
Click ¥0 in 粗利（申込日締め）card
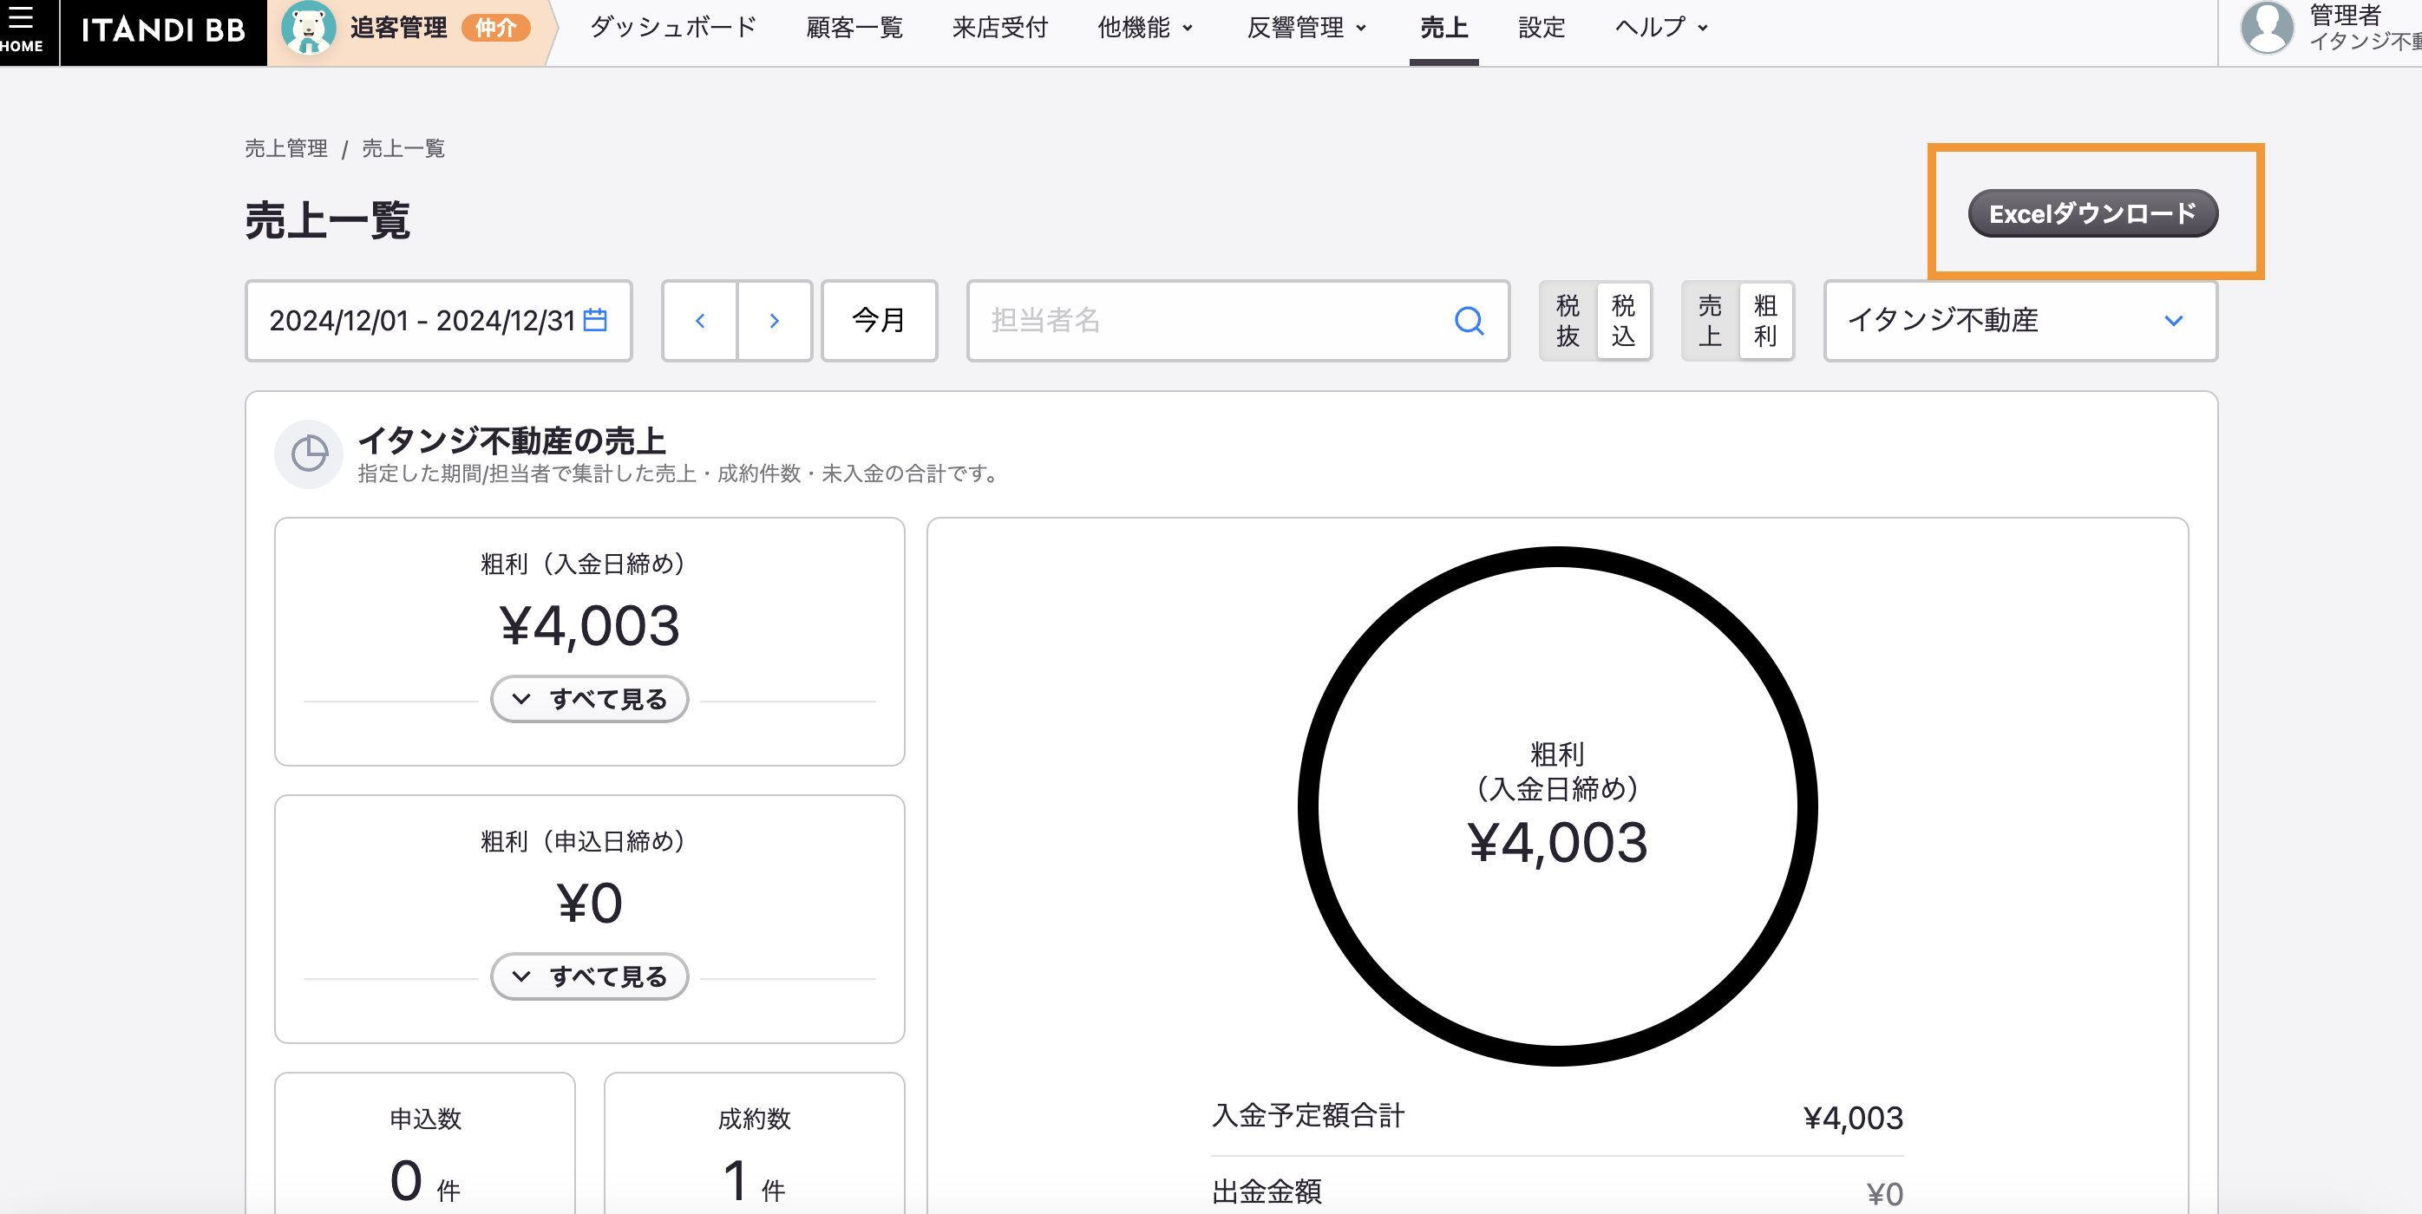(x=590, y=903)
